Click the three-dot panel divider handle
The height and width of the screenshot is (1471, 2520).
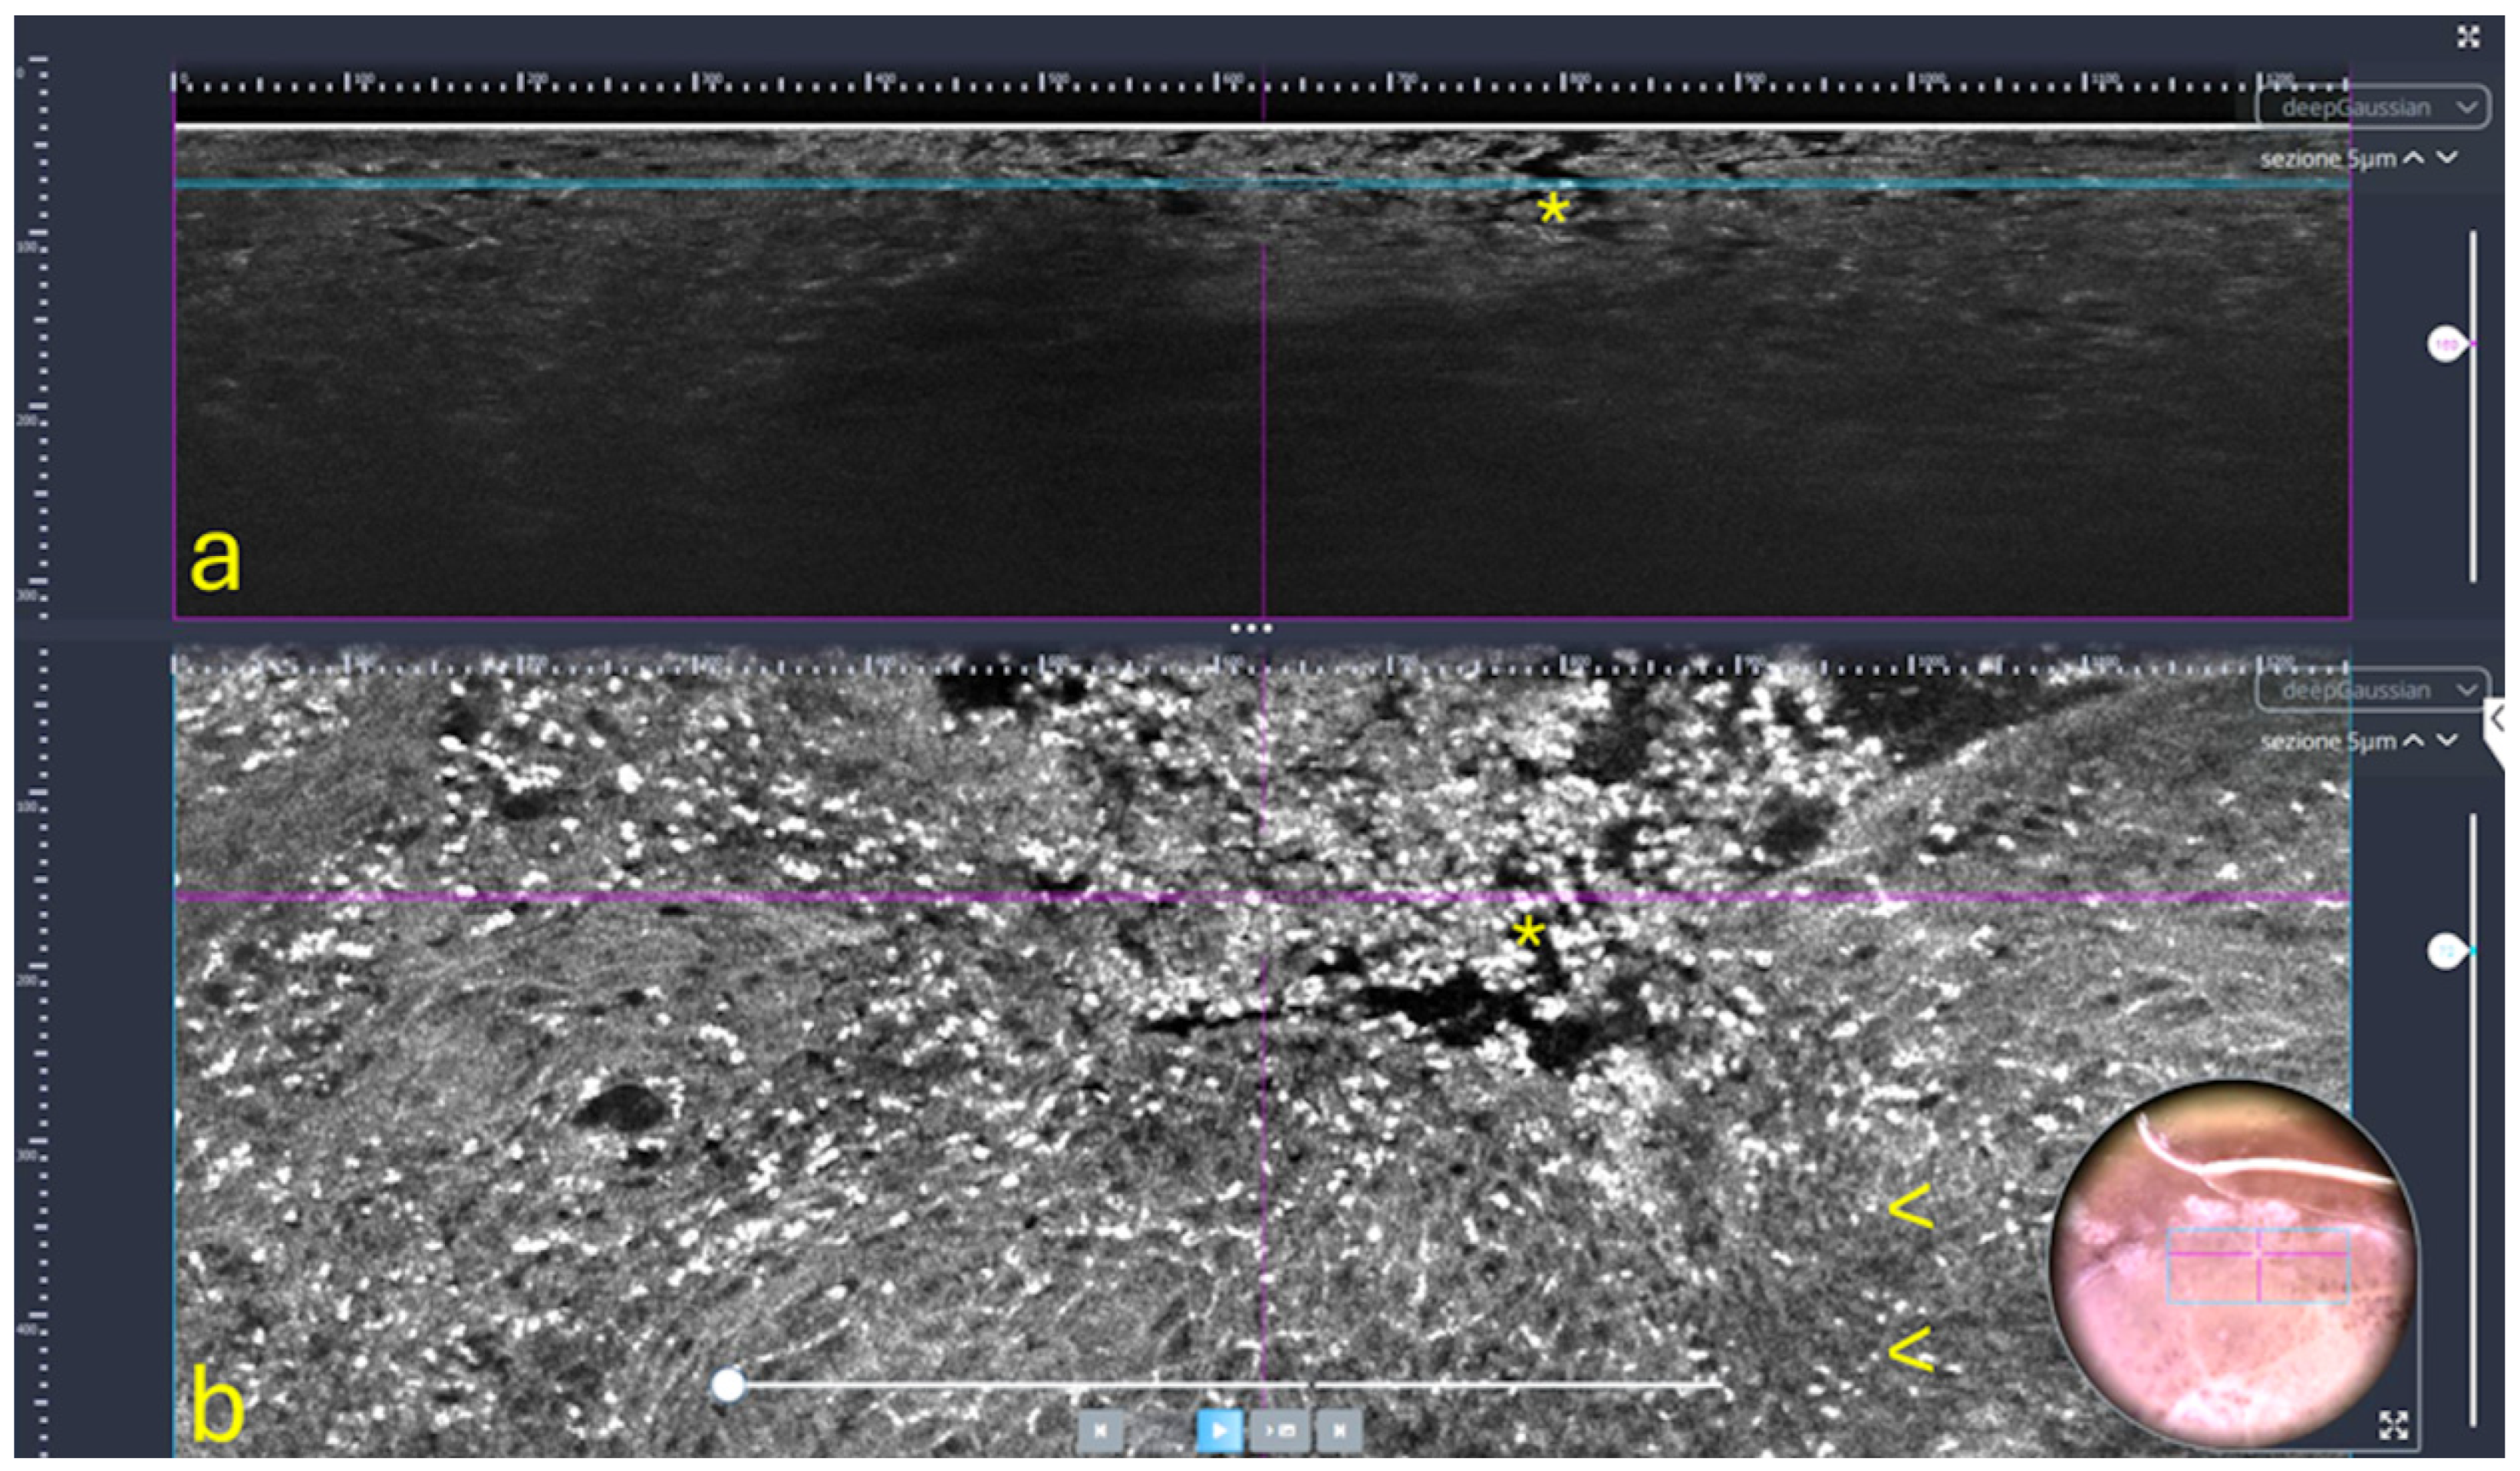[x=1251, y=629]
